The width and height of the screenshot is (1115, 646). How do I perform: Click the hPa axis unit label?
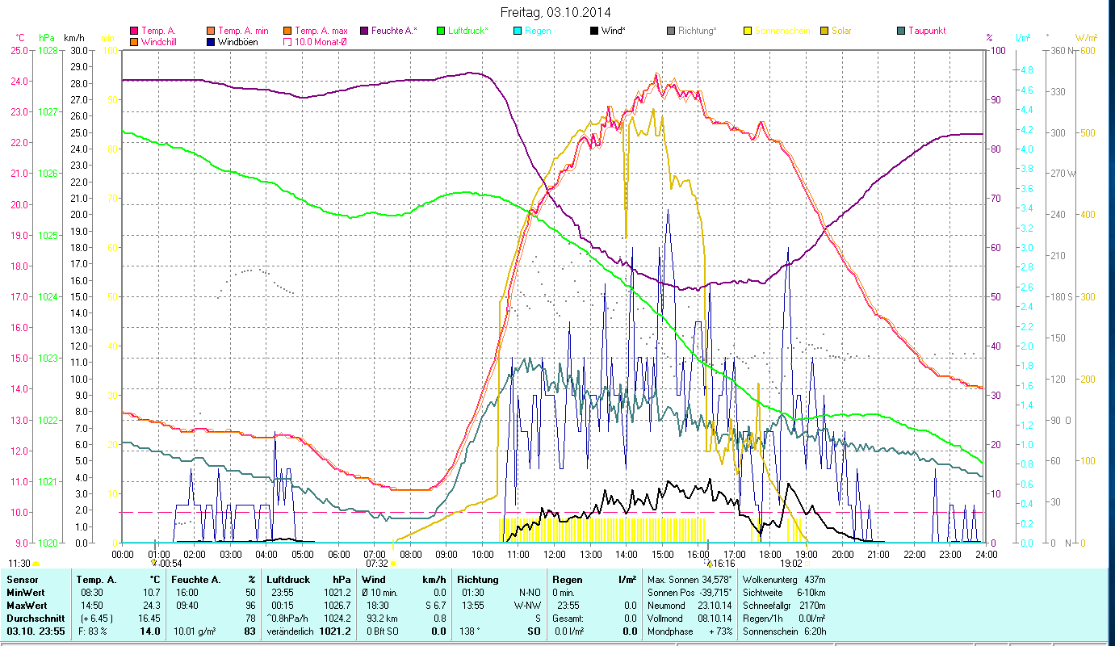pyautogui.click(x=47, y=38)
